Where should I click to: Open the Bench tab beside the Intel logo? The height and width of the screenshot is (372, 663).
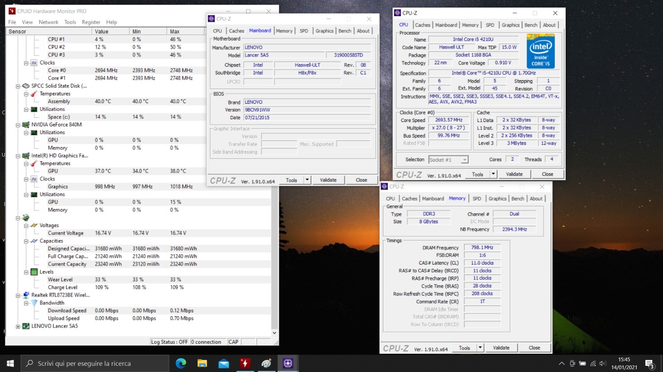pyautogui.click(x=531, y=25)
